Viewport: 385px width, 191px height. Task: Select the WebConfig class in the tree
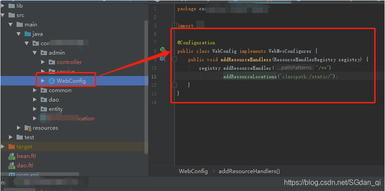[x=71, y=81]
